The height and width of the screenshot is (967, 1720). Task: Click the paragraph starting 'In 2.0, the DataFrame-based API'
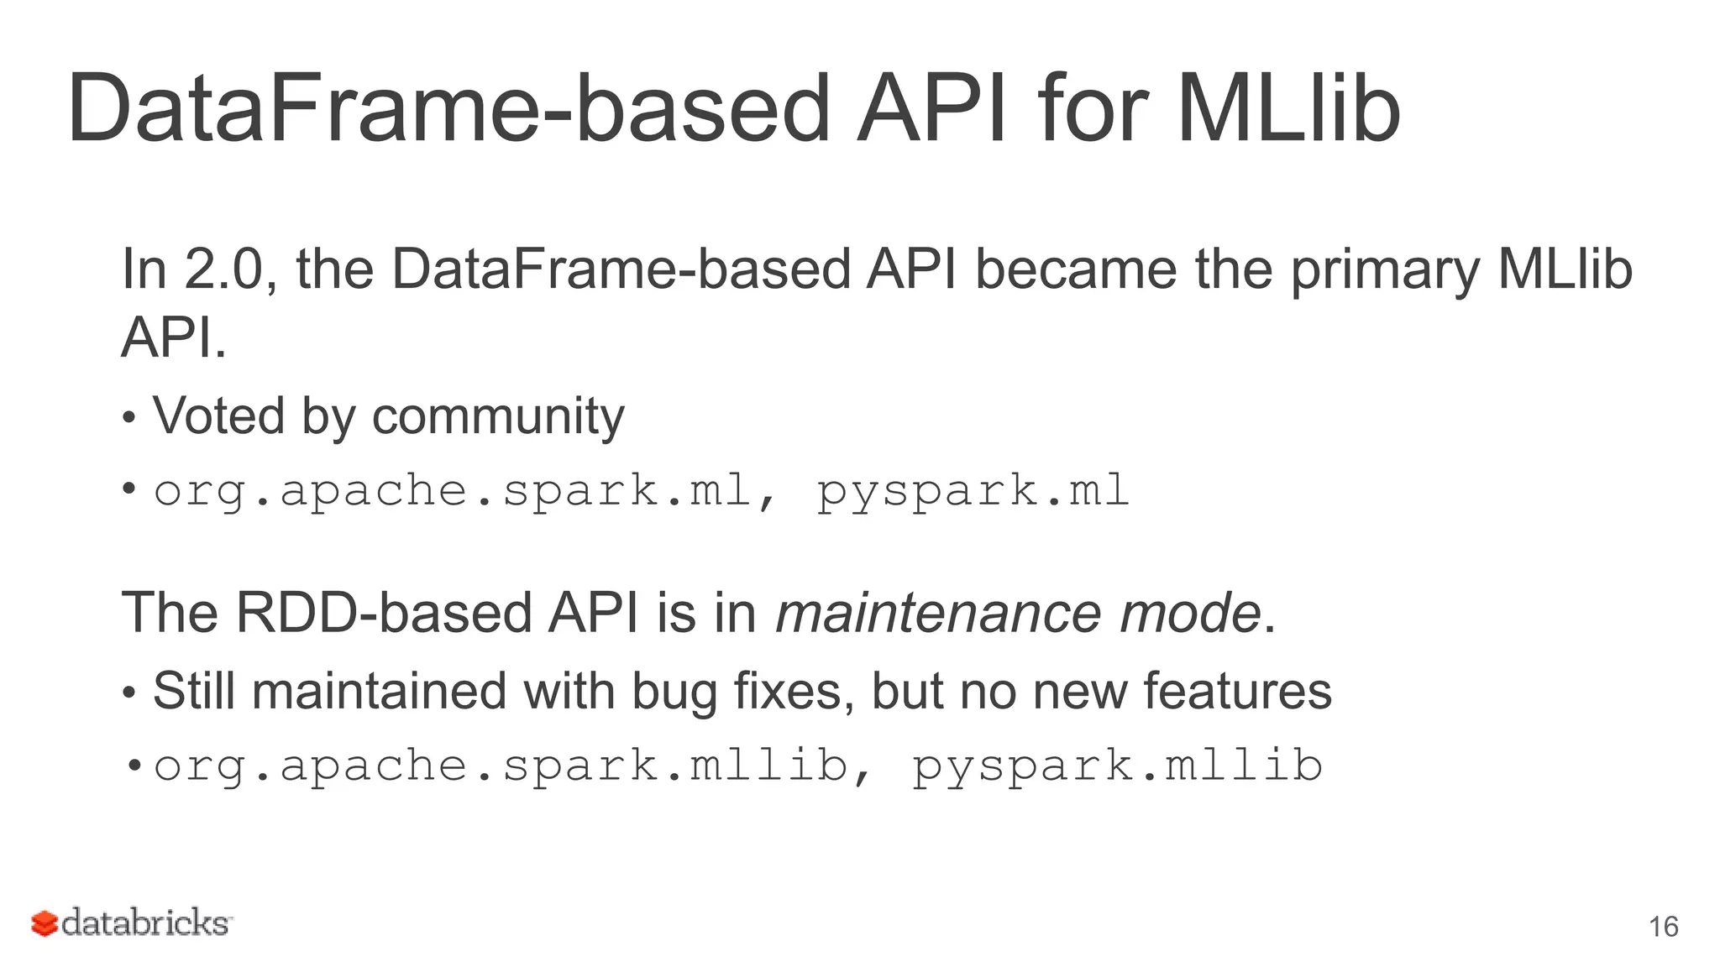coord(877,303)
